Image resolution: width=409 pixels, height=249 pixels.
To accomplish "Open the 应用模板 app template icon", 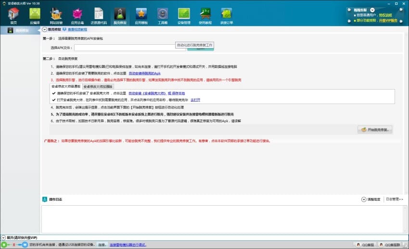I will point(141,15).
